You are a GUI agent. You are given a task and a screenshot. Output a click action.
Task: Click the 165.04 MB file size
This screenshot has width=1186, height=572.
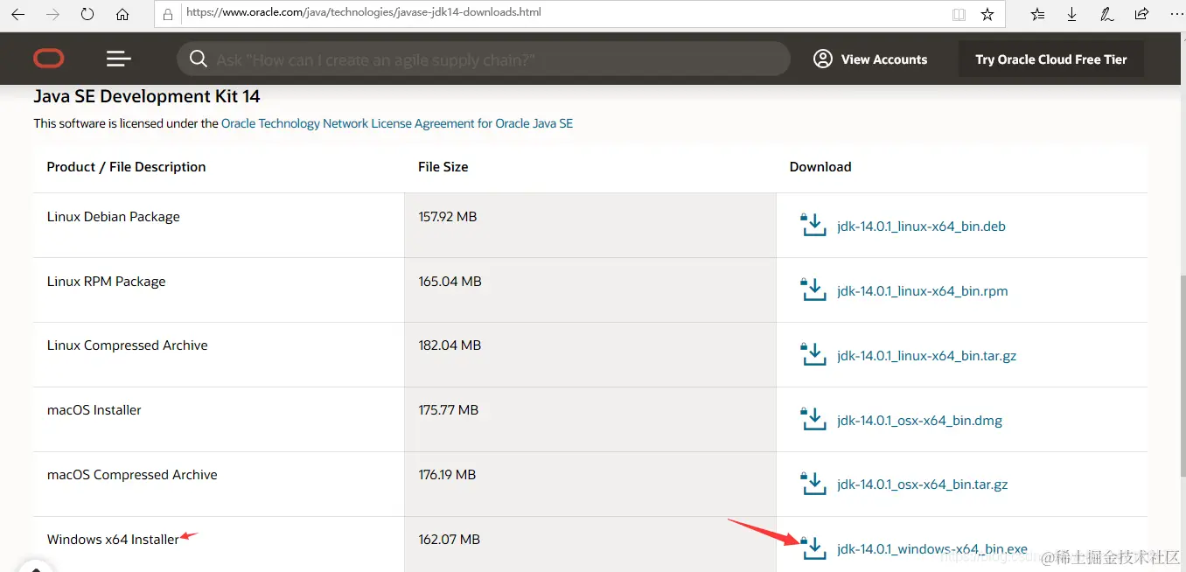(x=450, y=282)
